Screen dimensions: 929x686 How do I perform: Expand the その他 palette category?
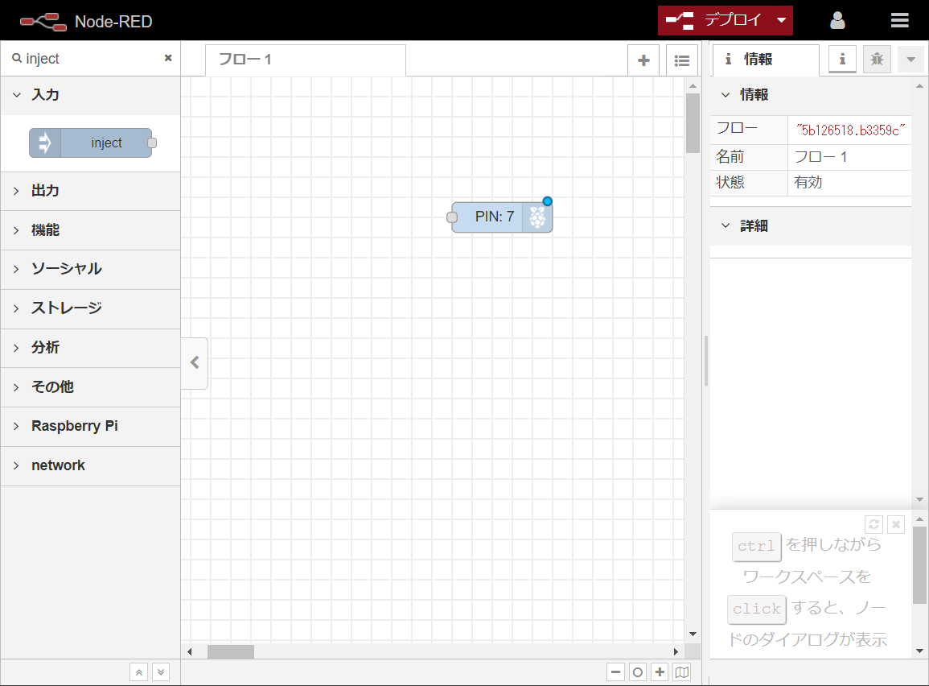(91, 387)
